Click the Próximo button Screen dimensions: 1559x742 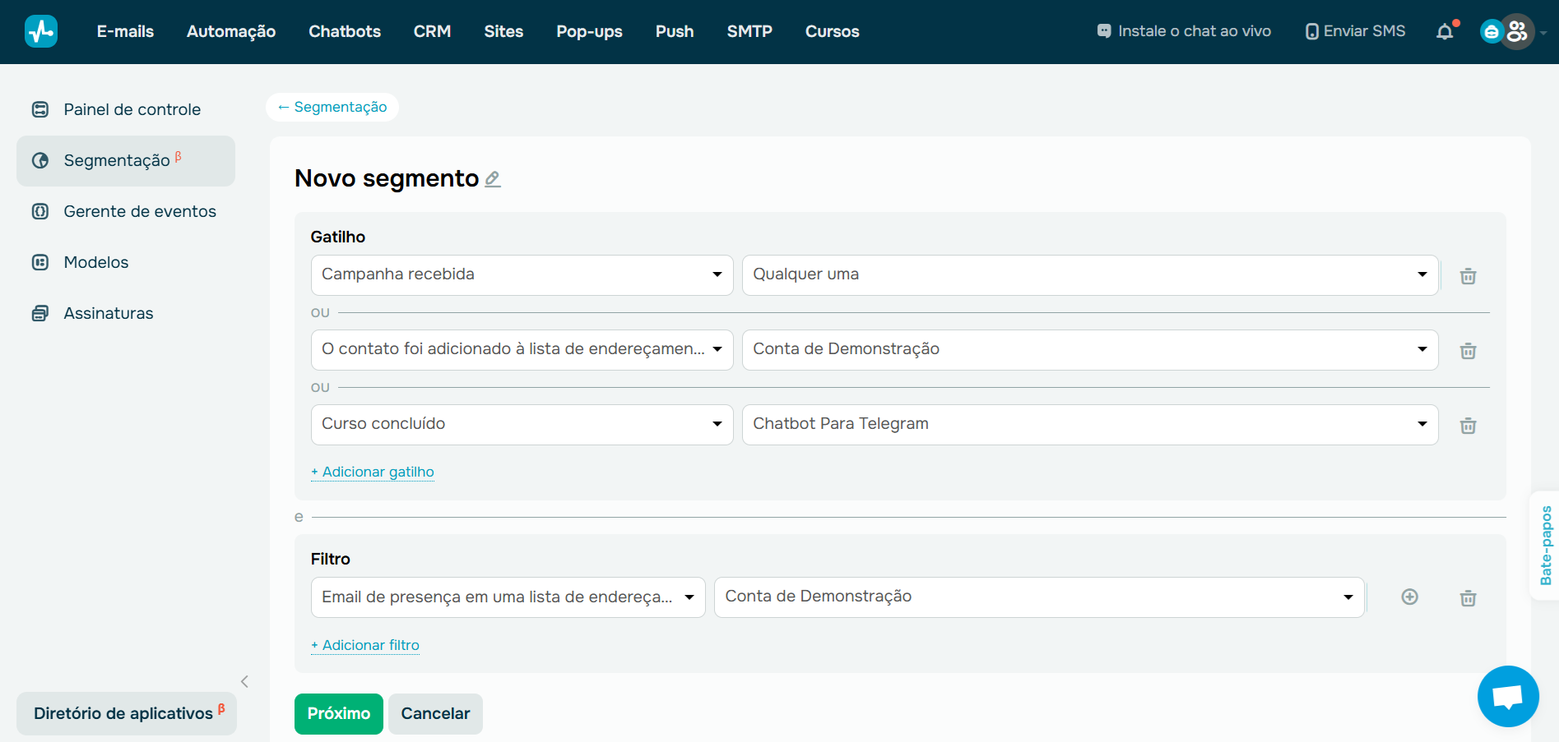[338, 713]
